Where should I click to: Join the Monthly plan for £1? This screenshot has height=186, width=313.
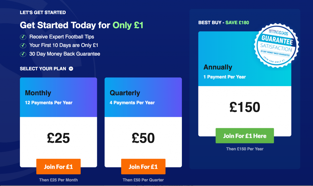pos(58,167)
